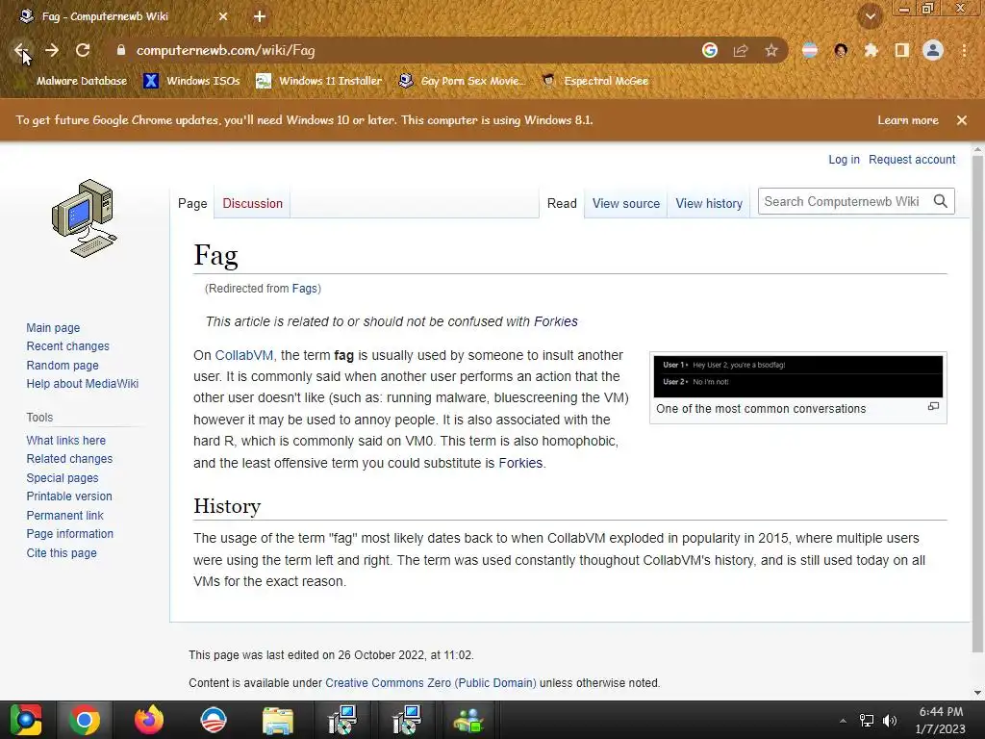Expand the tab search chevron
The height and width of the screenshot is (739, 985).
click(871, 16)
